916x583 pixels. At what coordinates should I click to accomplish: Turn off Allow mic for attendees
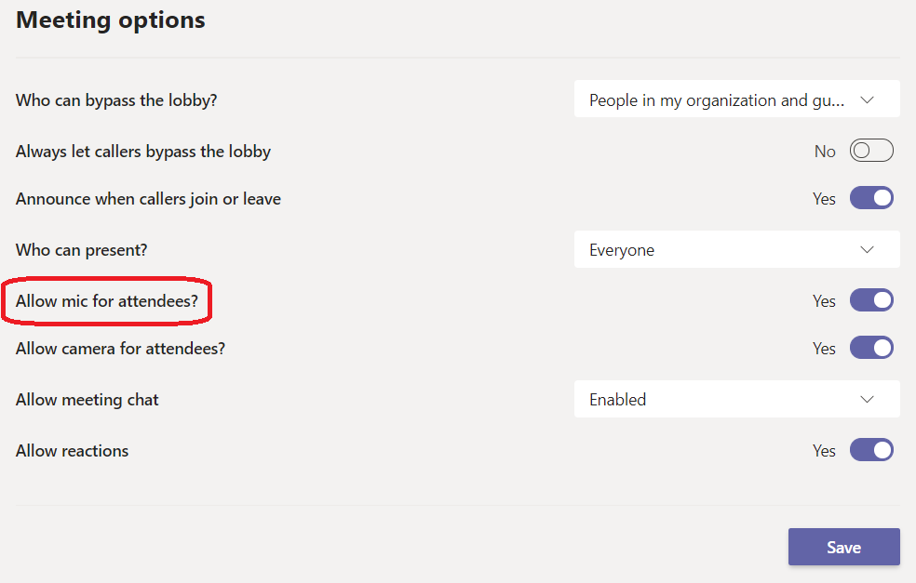coord(871,300)
